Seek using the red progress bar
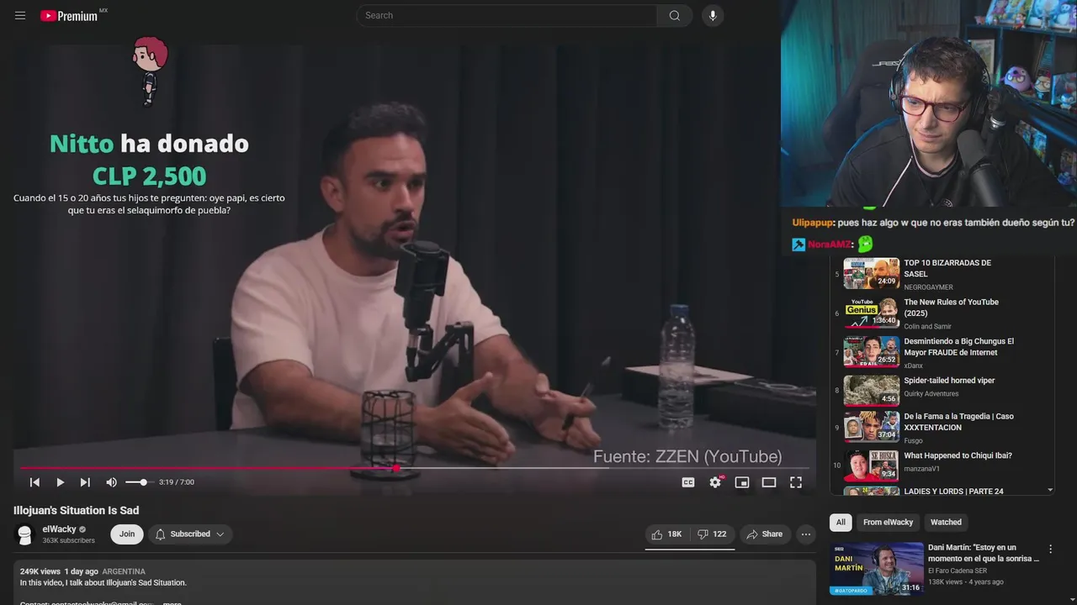The image size is (1077, 605). 415,468
